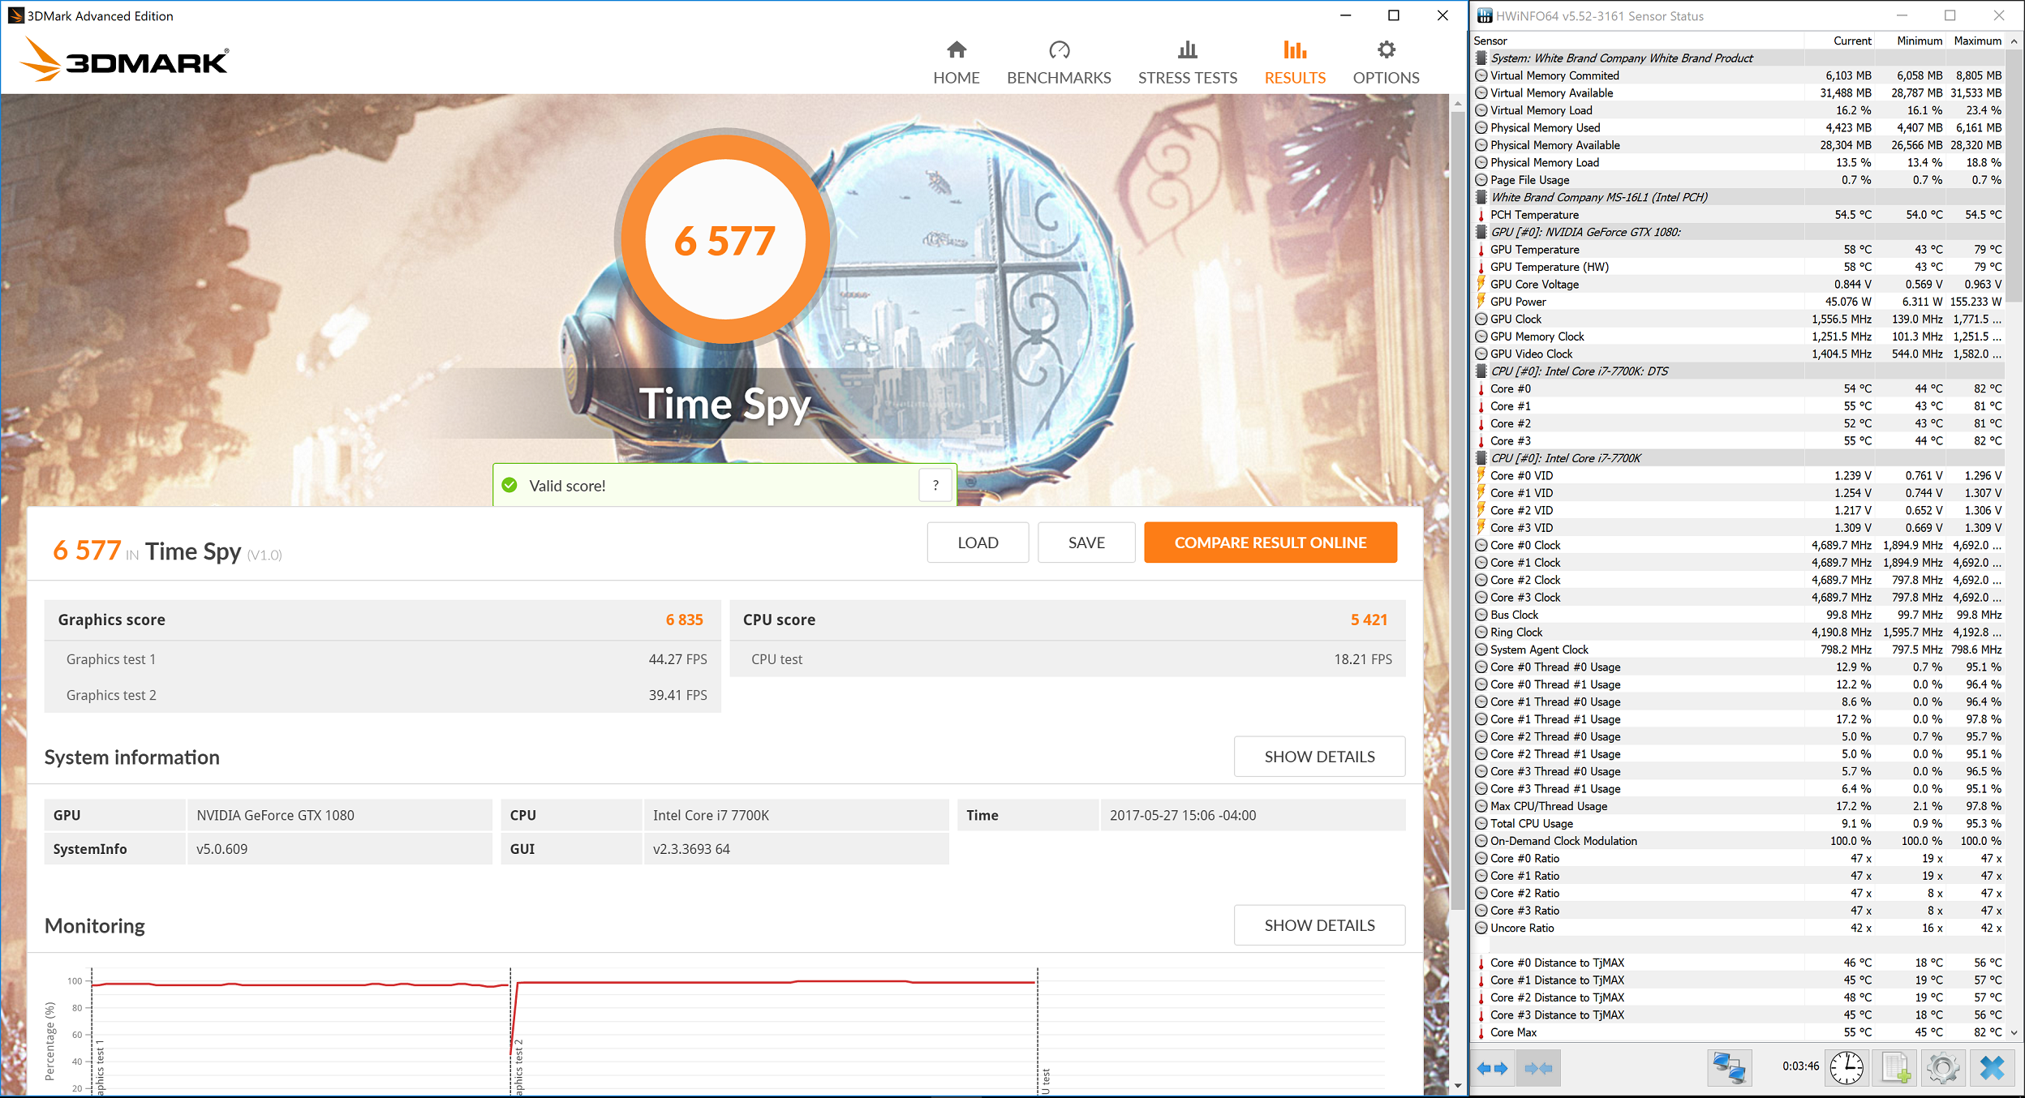The height and width of the screenshot is (1098, 2025).
Task: Click COMPARE RESULT ONLINE button
Action: click(1270, 543)
